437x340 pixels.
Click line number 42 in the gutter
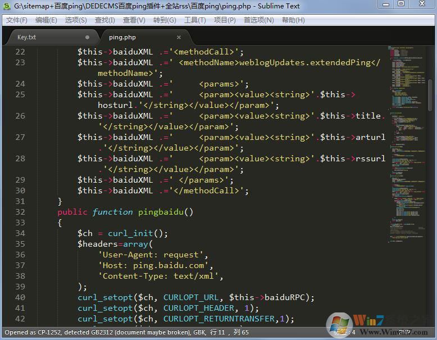coord(20,319)
